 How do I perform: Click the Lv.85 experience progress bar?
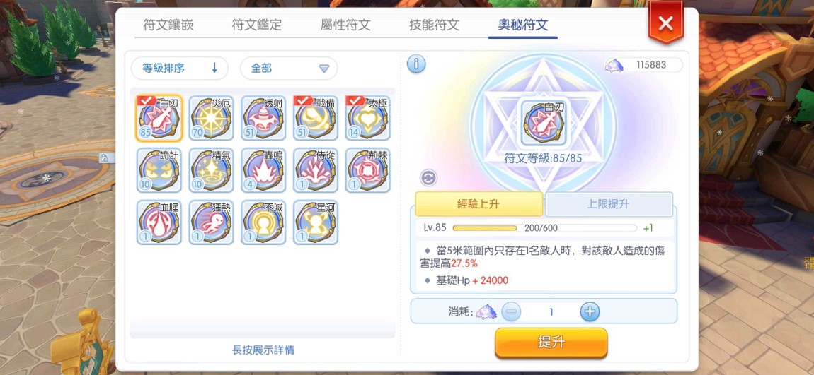pos(544,228)
